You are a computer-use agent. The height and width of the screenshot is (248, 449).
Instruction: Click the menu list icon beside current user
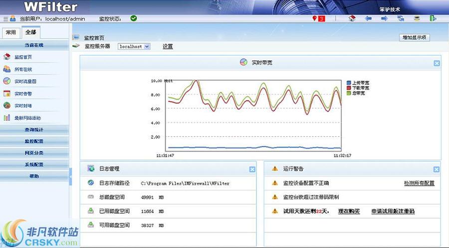pyautogui.click(x=5, y=19)
